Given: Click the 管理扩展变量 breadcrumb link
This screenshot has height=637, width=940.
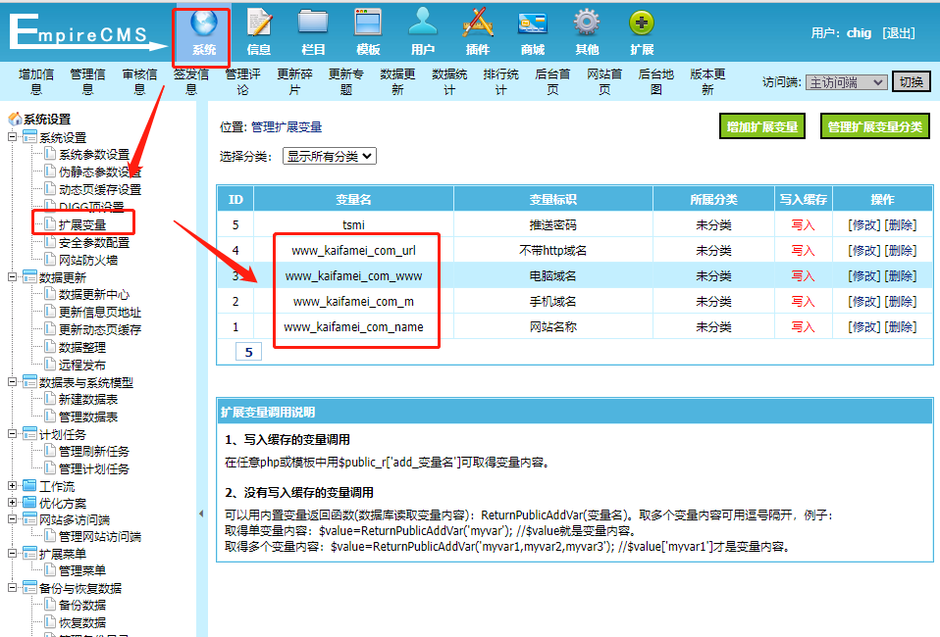Looking at the screenshot, I should tap(287, 127).
